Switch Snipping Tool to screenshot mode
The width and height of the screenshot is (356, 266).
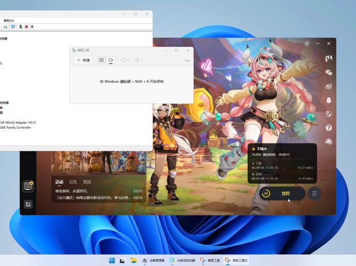[101, 61]
